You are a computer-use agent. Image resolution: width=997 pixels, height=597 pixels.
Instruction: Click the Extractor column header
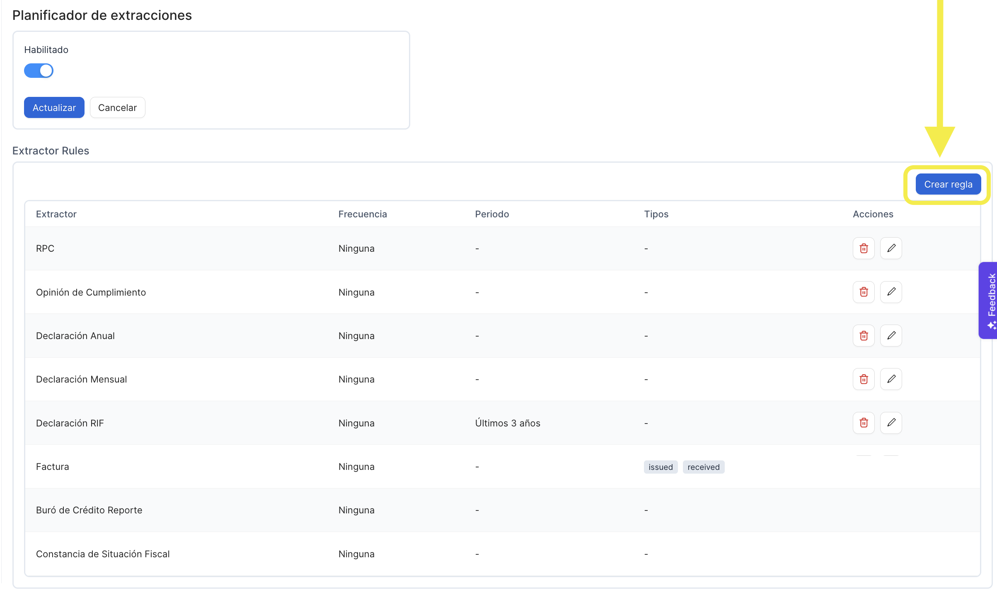[x=56, y=214]
